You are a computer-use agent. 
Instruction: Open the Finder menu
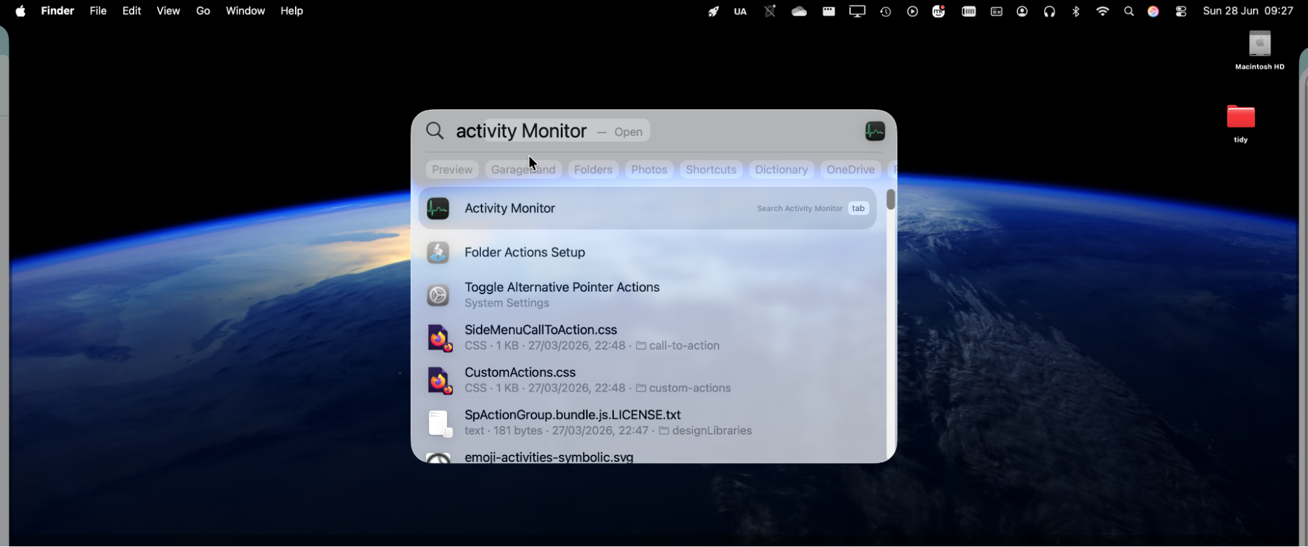pyautogui.click(x=58, y=11)
